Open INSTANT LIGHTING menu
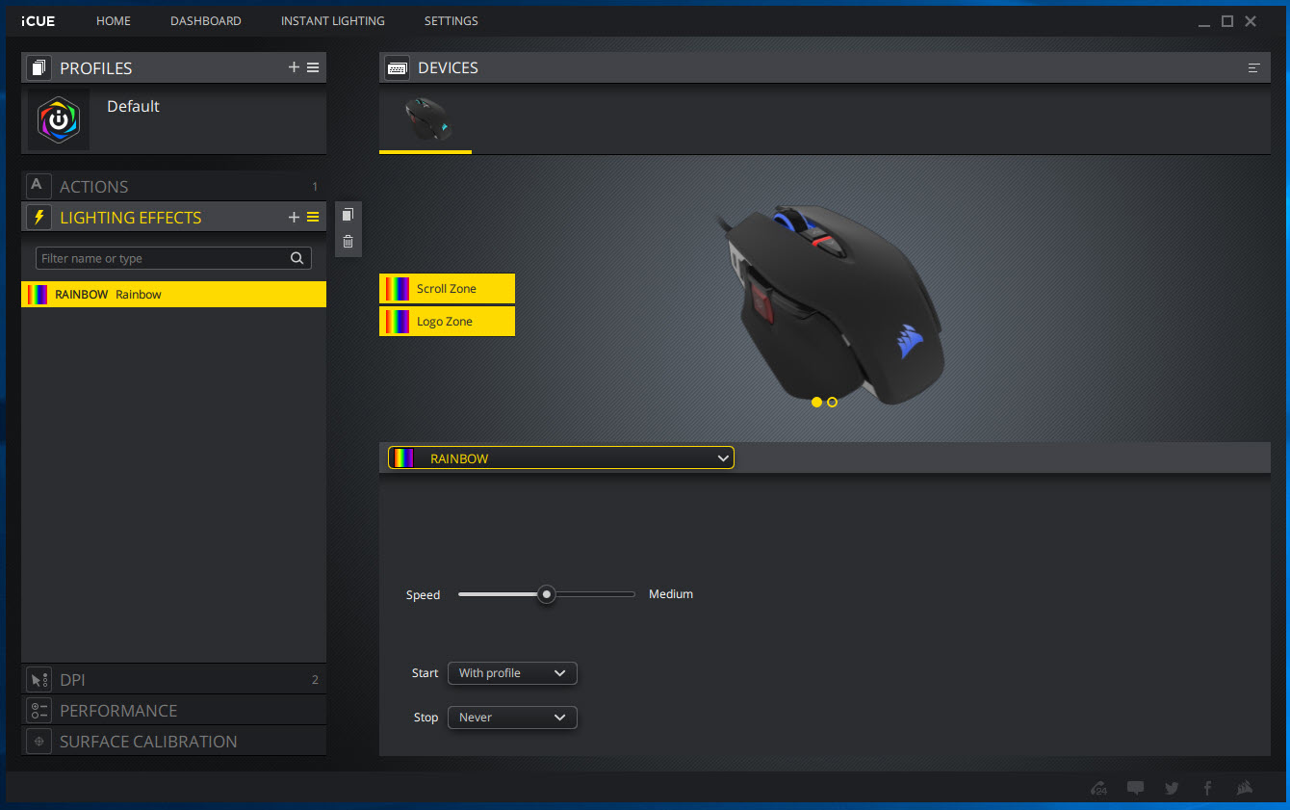This screenshot has height=810, width=1290. [x=333, y=20]
